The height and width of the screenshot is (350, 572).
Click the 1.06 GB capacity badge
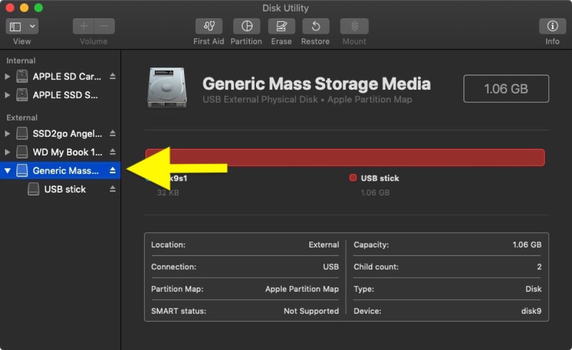pyautogui.click(x=506, y=89)
